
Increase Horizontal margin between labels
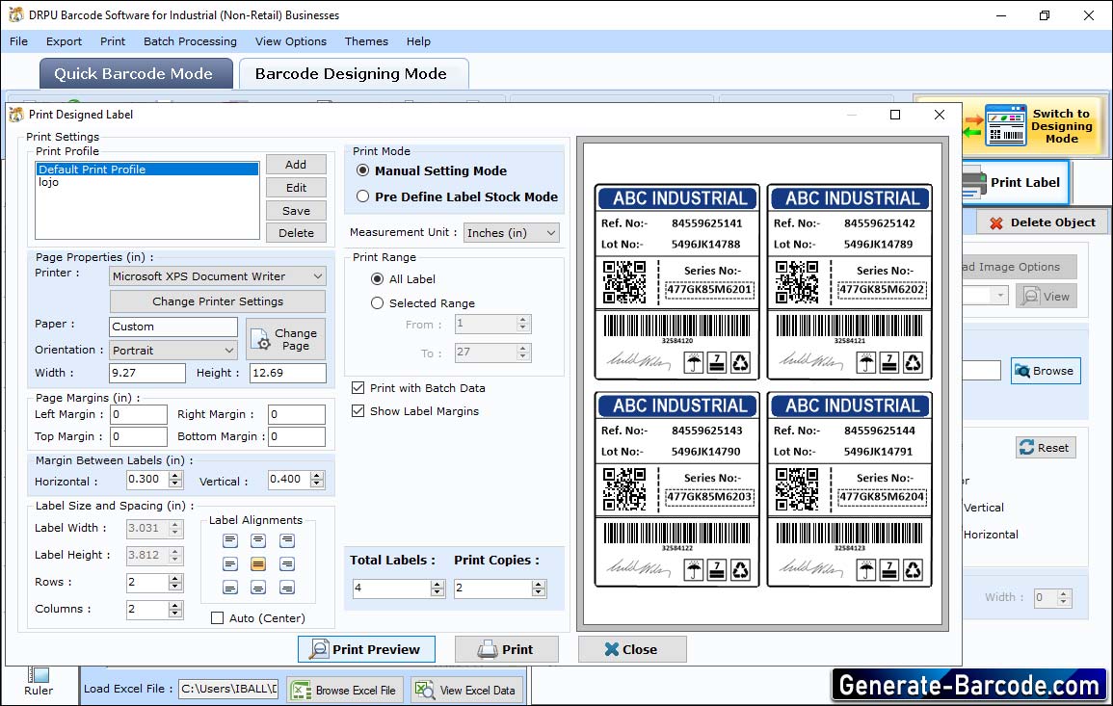coord(175,475)
